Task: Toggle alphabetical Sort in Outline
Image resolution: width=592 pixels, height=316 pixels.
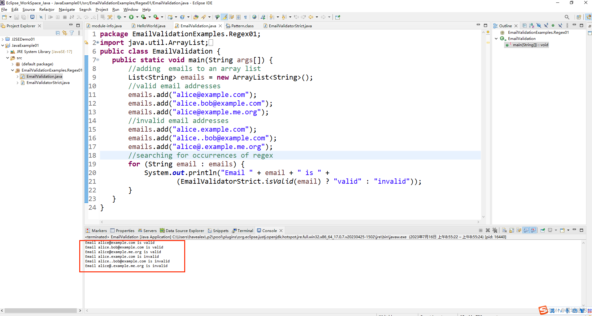Action: pos(532,26)
